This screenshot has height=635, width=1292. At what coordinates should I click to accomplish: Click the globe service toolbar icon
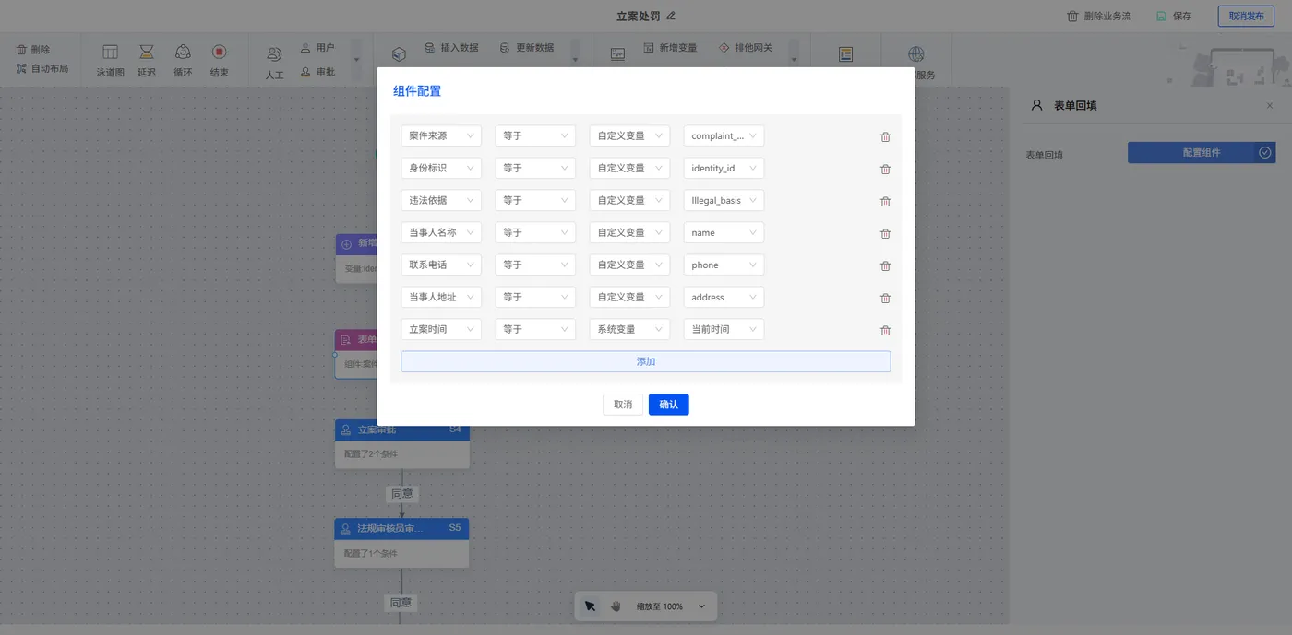click(915, 54)
